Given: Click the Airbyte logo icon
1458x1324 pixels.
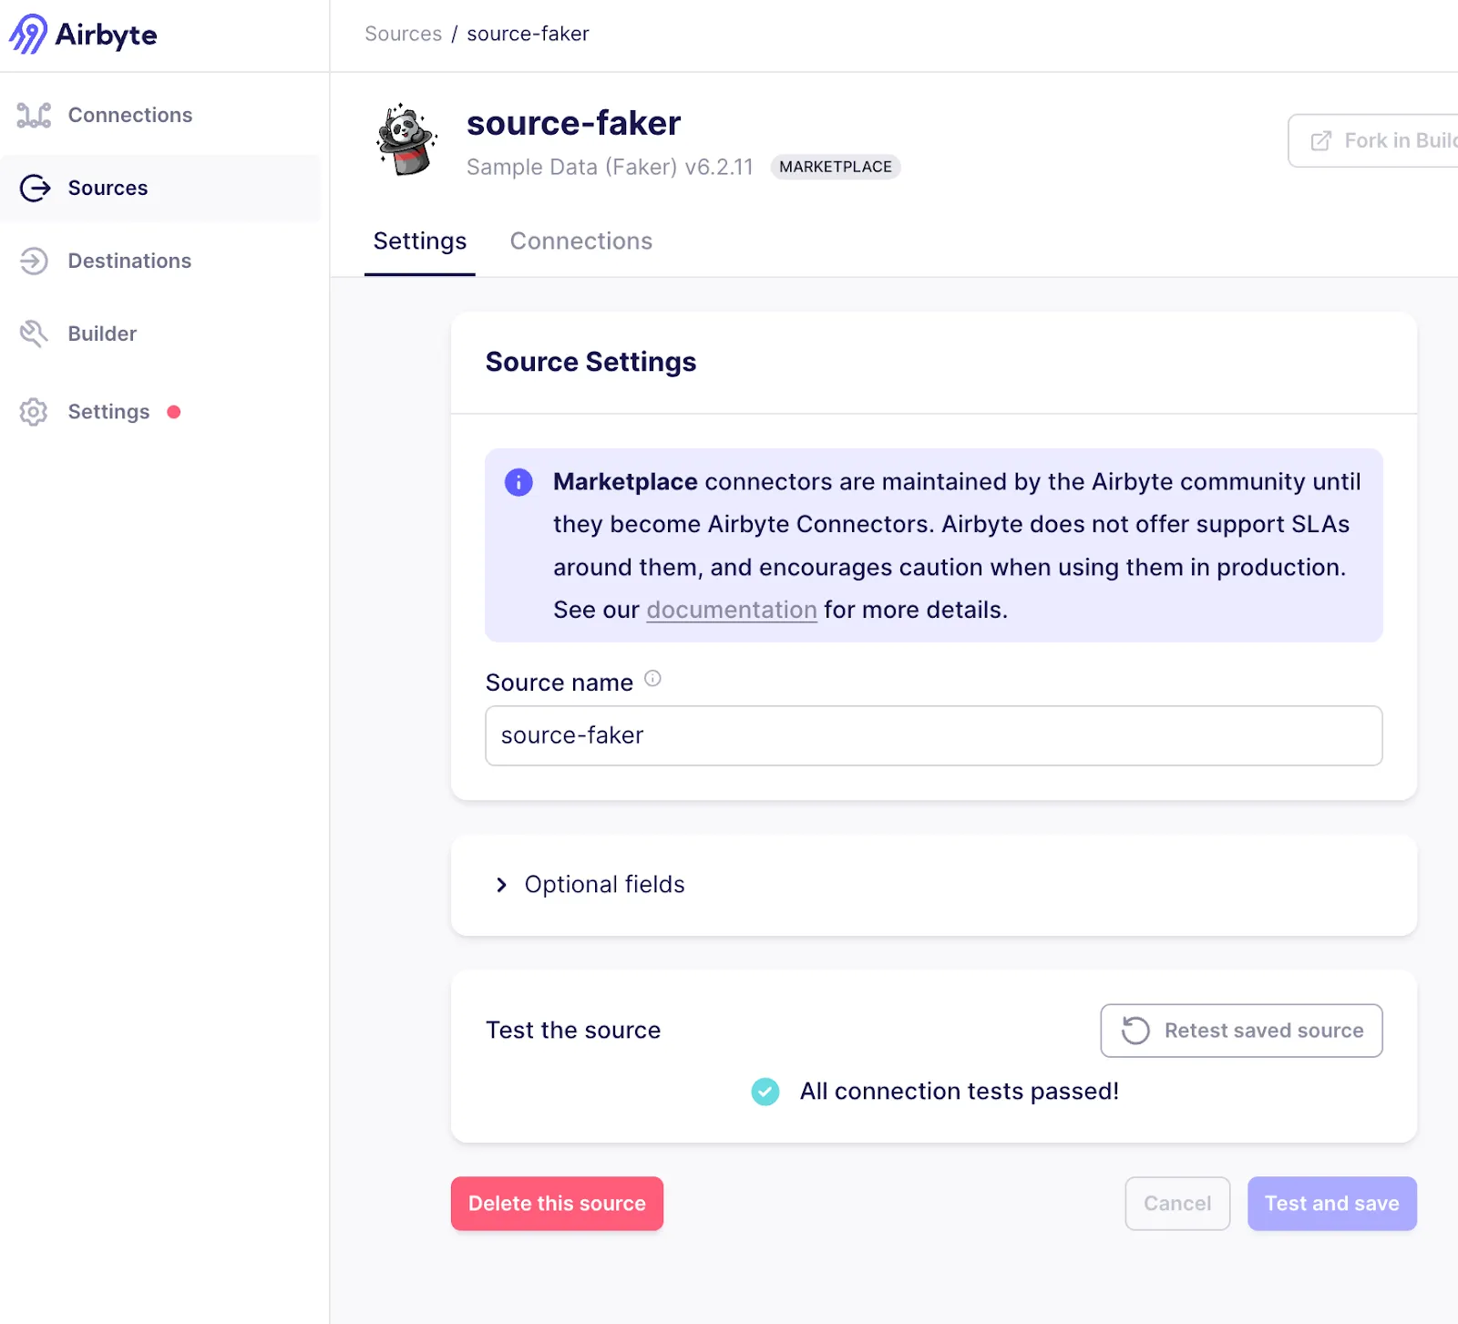Looking at the screenshot, I should [x=28, y=35].
